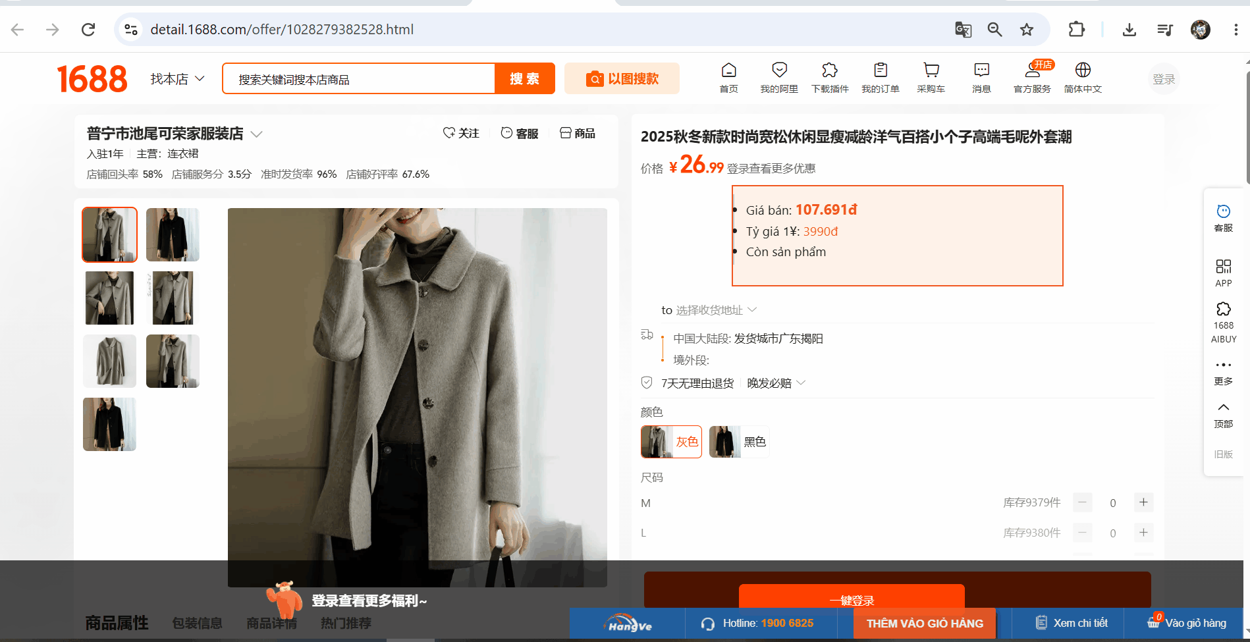Click THÊM VÀO GIỎ HÀNG button
The width and height of the screenshot is (1250, 642).
click(925, 624)
